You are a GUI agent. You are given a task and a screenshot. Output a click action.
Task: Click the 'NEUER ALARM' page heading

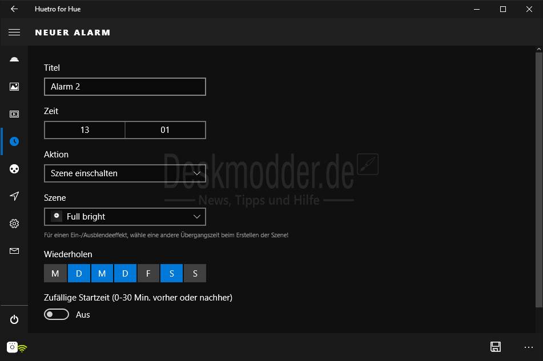[73, 33]
